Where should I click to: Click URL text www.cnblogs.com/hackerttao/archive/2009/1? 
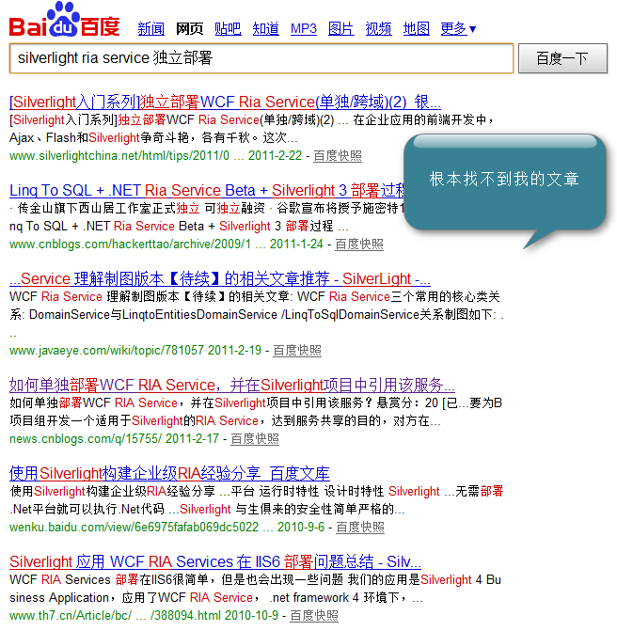[131, 245]
